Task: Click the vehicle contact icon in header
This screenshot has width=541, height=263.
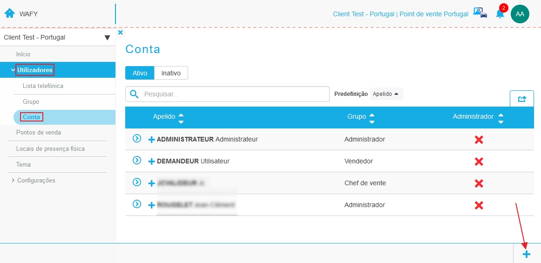Action: [x=480, y=13]
